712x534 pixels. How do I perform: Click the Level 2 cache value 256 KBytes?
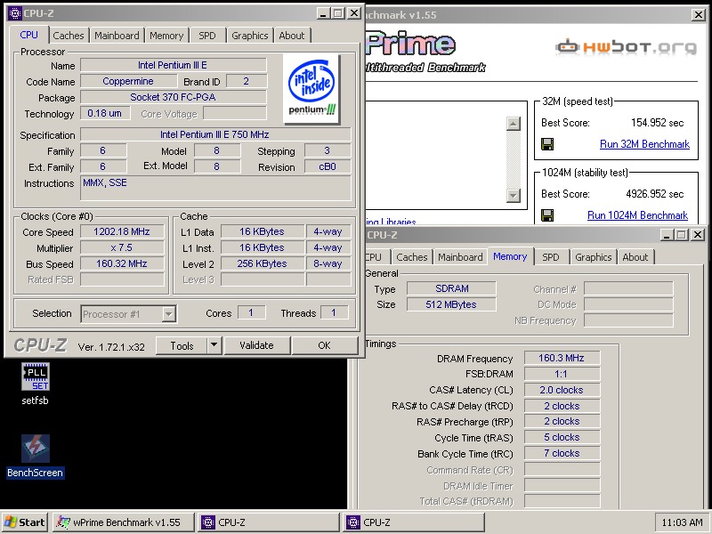click(262, 263)
